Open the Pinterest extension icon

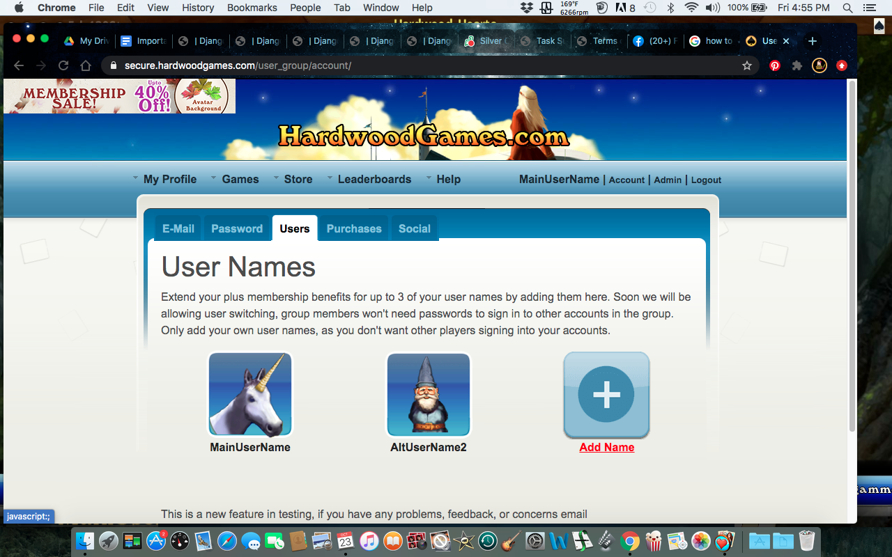pyautogui.click(x=775, y=65)
